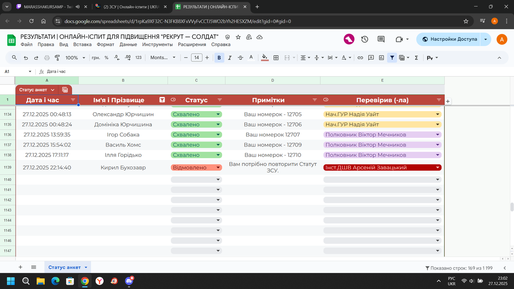Open Windows Start menu
The image size is (514, 289).
pyautogui.click(x=10, y=281)
